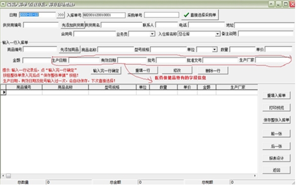Click the 先添加商品 button

point(69,49)
